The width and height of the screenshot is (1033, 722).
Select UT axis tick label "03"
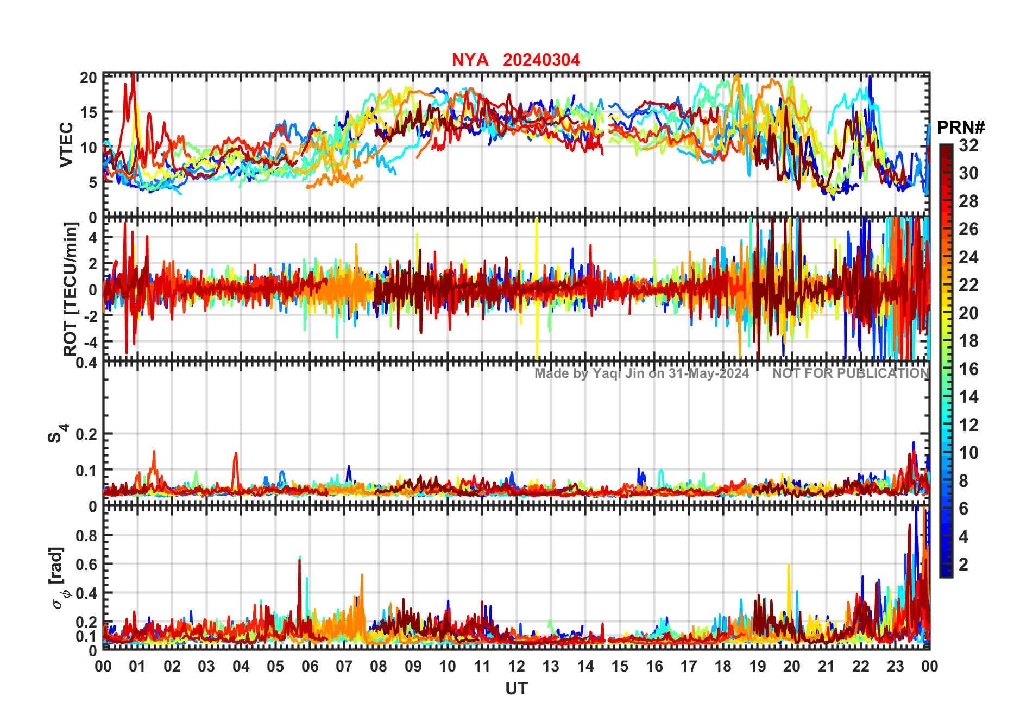(206, 666)
